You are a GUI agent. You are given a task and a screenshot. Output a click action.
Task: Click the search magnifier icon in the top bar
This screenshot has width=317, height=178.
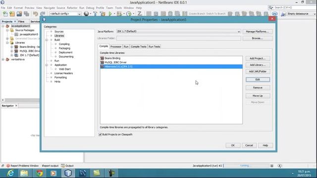point(271,7)
